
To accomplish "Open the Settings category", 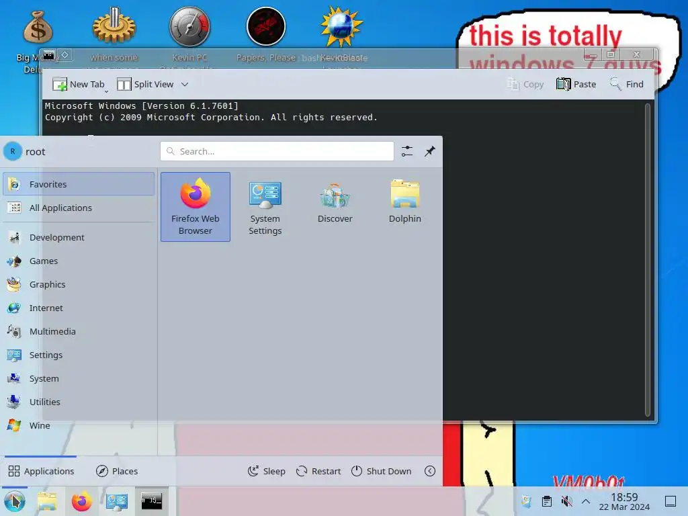I will click(x=79, y=355).
